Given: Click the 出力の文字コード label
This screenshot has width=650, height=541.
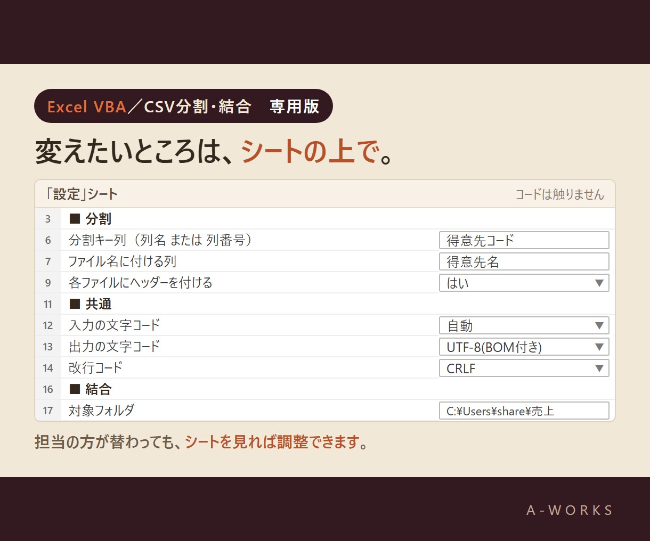Looking at the screenshot, I should [x=114, y=347].
